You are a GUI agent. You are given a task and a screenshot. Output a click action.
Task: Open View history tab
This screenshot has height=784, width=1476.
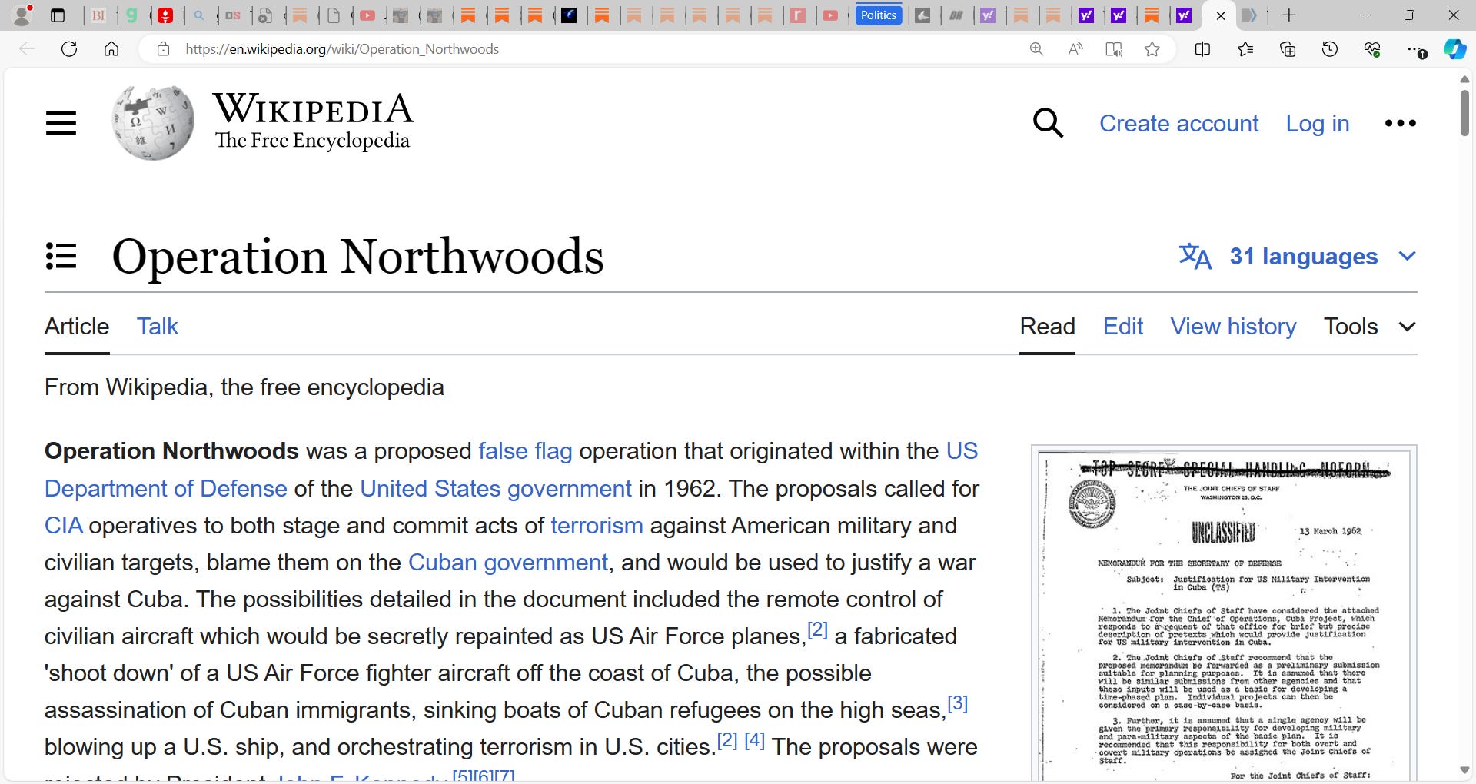[x=1233, y=327]
